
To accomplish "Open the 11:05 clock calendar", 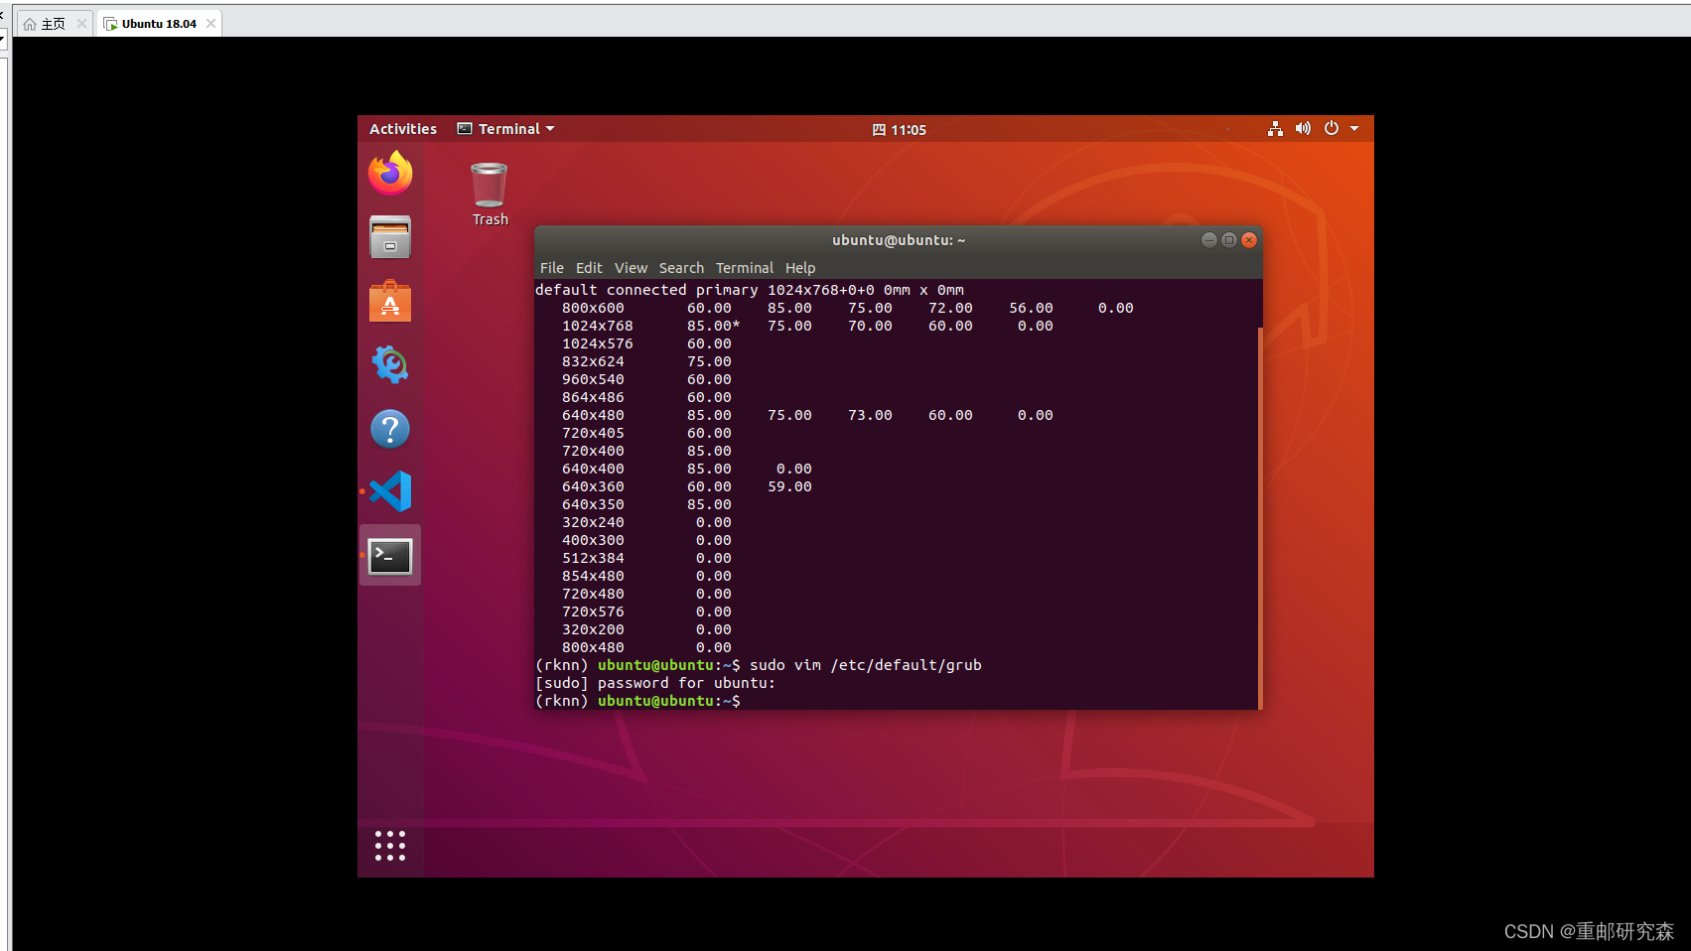I will pyautogui.click(x=900, y=130).
